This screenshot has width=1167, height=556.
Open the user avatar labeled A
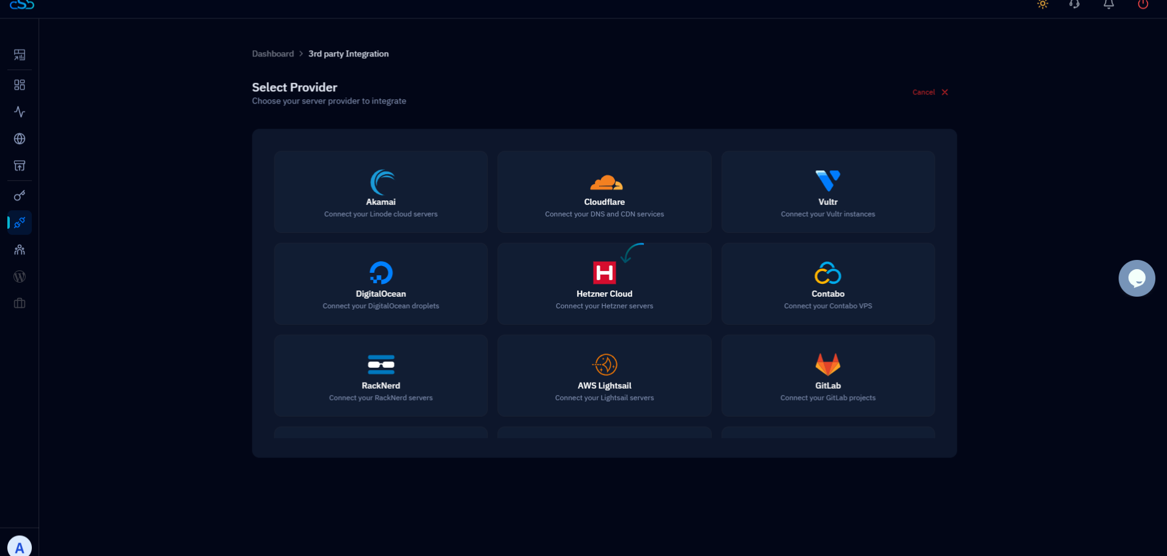tap(20, 546)
